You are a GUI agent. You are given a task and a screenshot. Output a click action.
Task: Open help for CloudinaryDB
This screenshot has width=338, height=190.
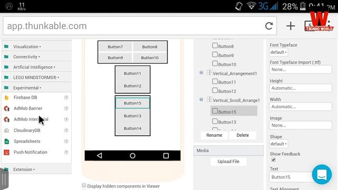point(66,130)
